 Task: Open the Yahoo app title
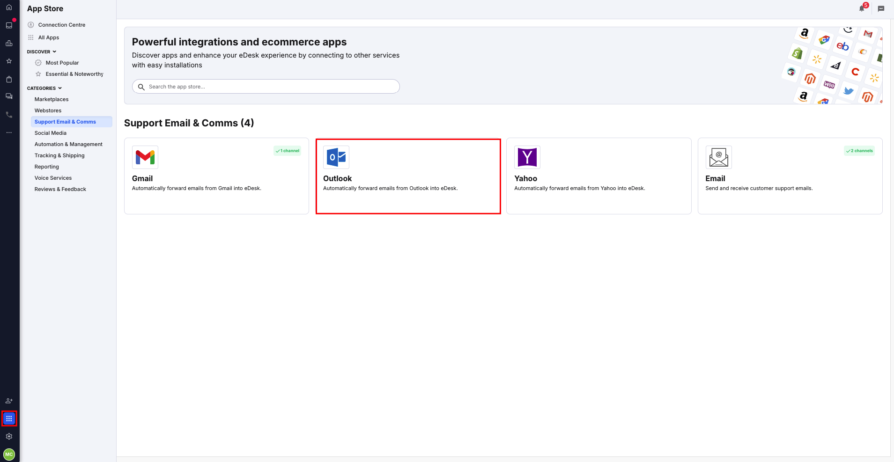[x=525, y=178]
